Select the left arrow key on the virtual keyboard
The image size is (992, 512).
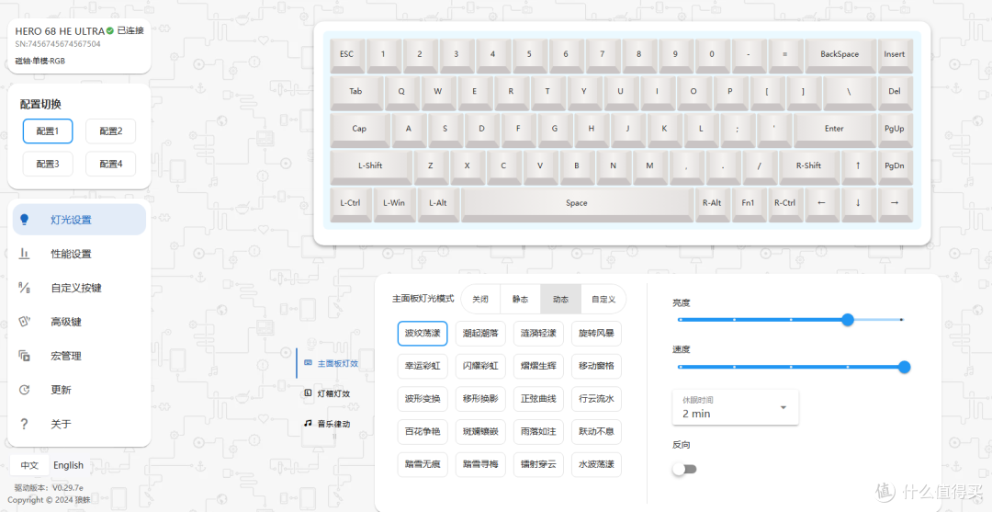[822, 203]
